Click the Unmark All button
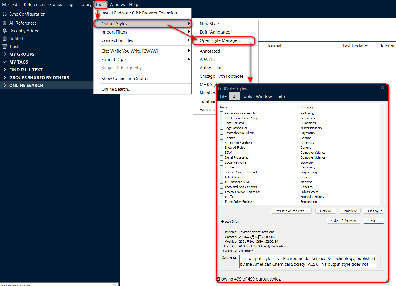This screenshot has width=396, height=286. pyautogui.click(x=350, y=211)
